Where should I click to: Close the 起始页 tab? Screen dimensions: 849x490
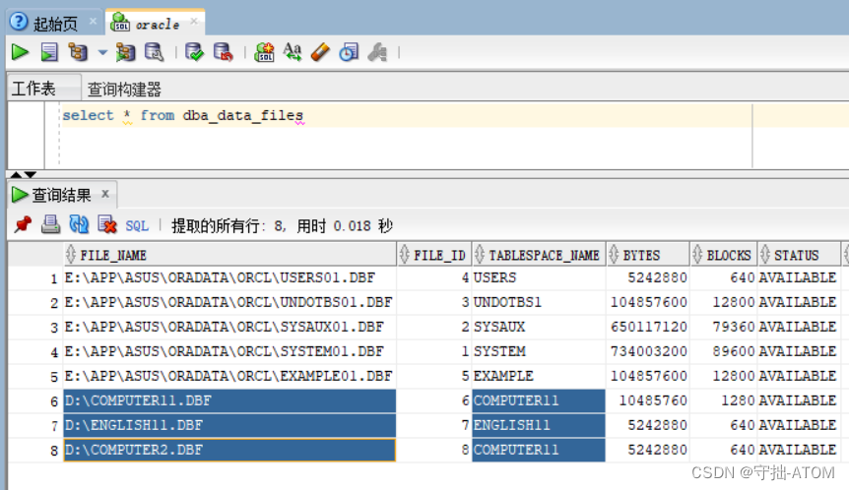tap(94, 22)
